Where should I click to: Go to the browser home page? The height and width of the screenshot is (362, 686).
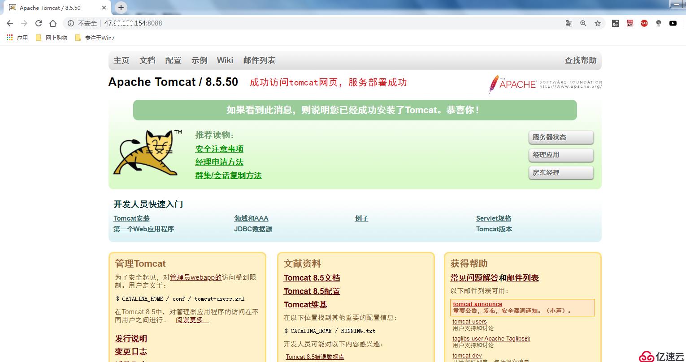click(x=53, y=23)
